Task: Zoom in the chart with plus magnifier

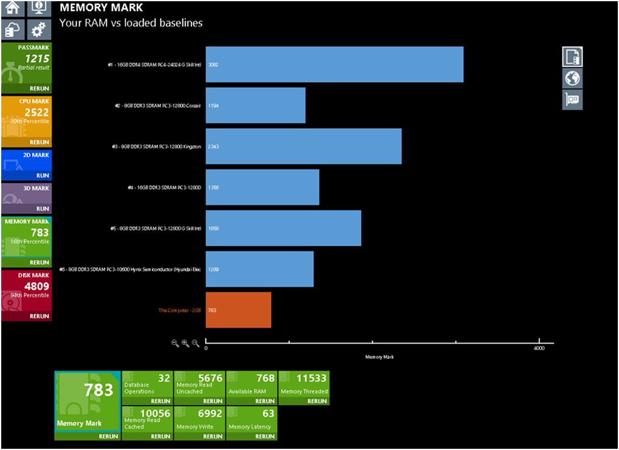Action: [185, 343]
